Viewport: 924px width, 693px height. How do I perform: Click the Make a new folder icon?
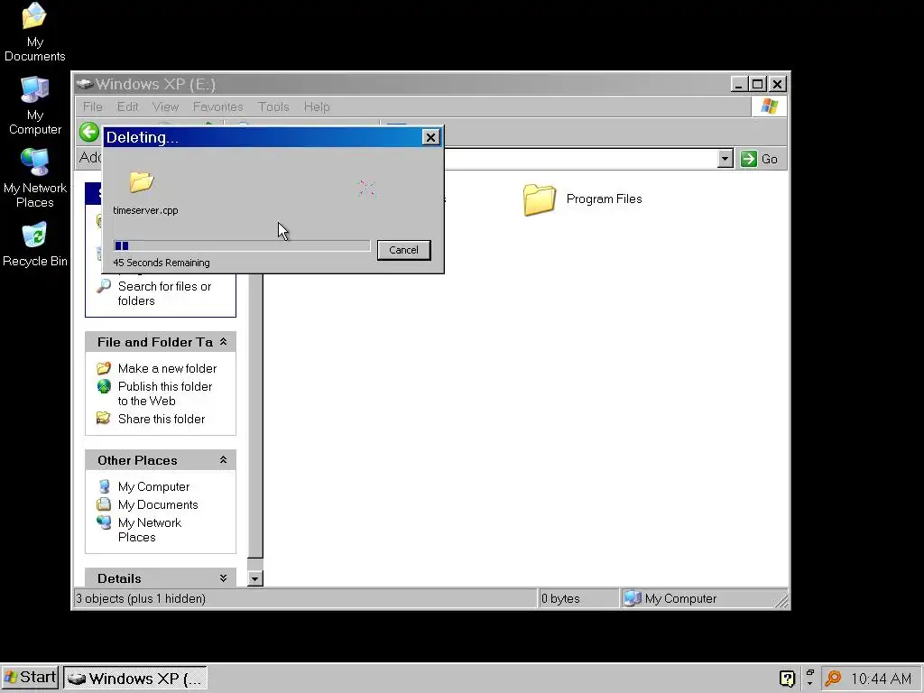[104, 368]
